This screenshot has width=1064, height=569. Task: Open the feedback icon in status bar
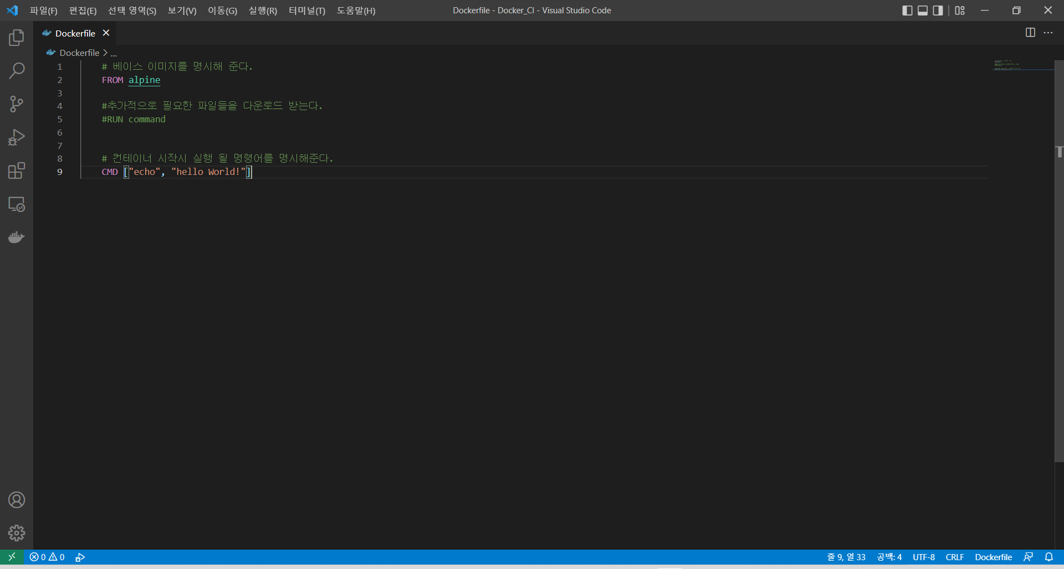[x=1029, y=557]
